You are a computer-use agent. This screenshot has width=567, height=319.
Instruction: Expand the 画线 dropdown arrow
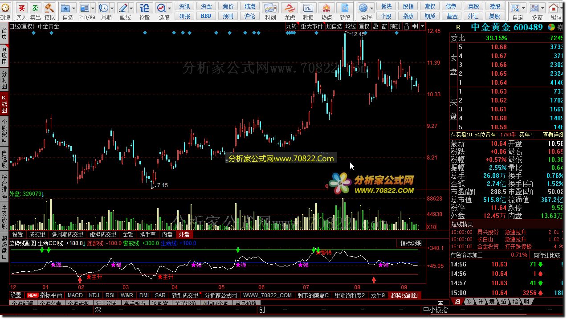[131, 8]
